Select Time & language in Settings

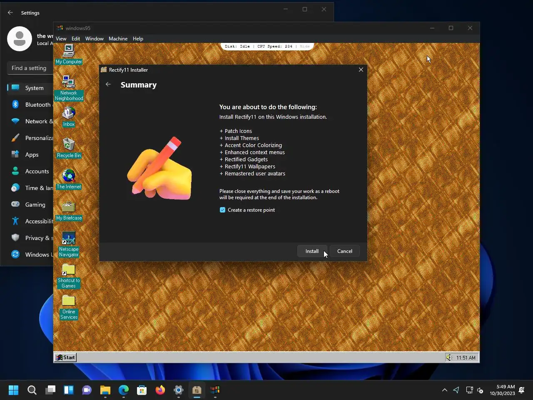click(30, 188)
